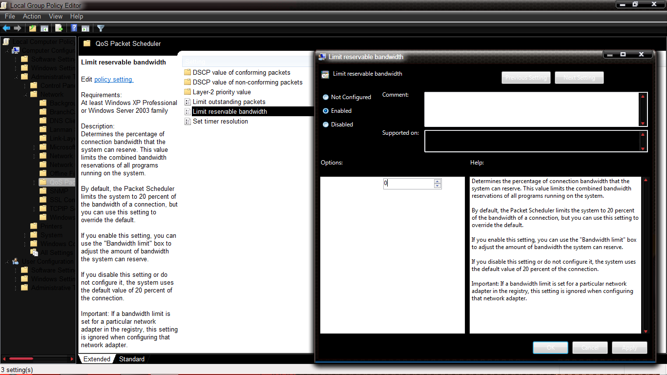Expand the System folder node
This screenshot has width=667, height=375.
(25, 235)
